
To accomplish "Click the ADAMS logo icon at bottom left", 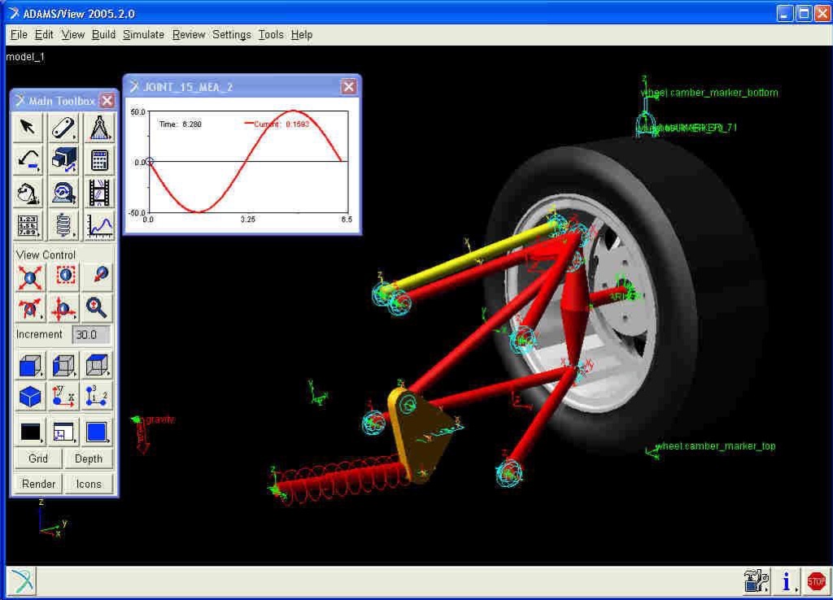I will (21, 580).
